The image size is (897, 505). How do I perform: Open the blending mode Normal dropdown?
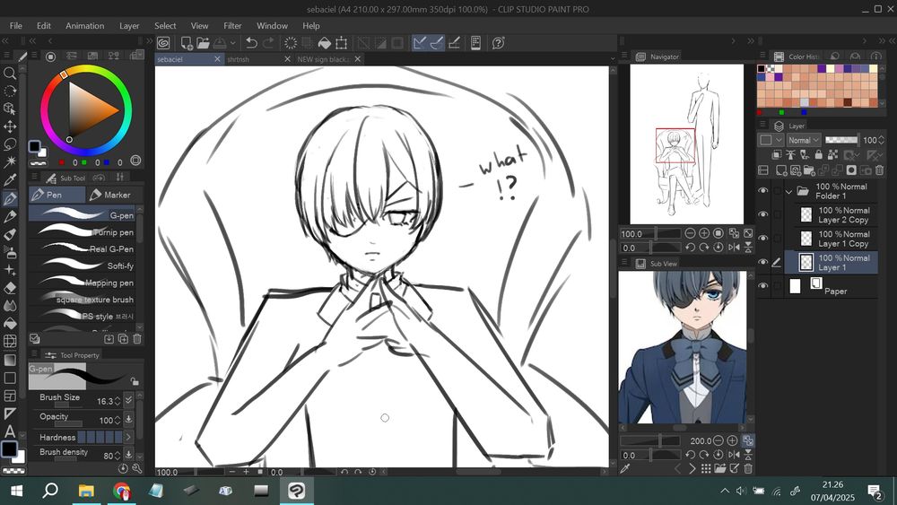tap(803, 140)
